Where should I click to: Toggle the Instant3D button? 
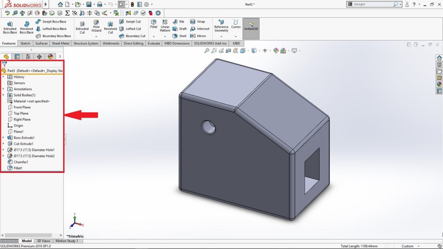[251, 29]
